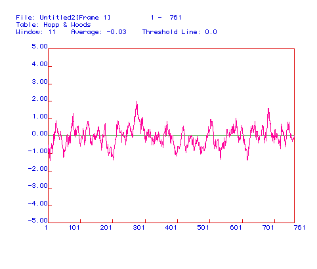Click the 101 x-axis tick label
Viewport: 317px width, 269px height.
[74, 228]
